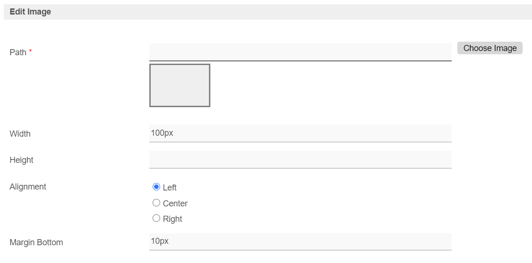The width and height of the screenshot is (532, 263).
Task: Click the red required asterisk by Path
Action: tap(31, 51)
